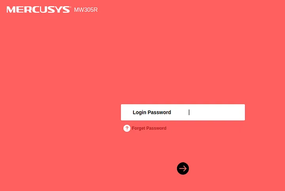
Task: Proceed using the arrow button below password
Action: [x=183, y=168]
